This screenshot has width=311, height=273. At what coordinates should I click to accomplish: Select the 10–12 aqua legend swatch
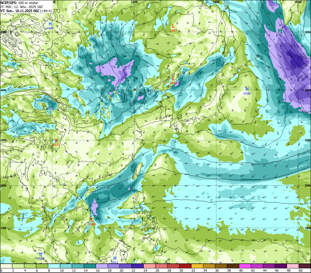[x=66, y=266]
